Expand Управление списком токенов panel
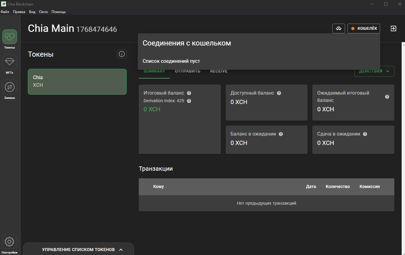 (78, 250)
